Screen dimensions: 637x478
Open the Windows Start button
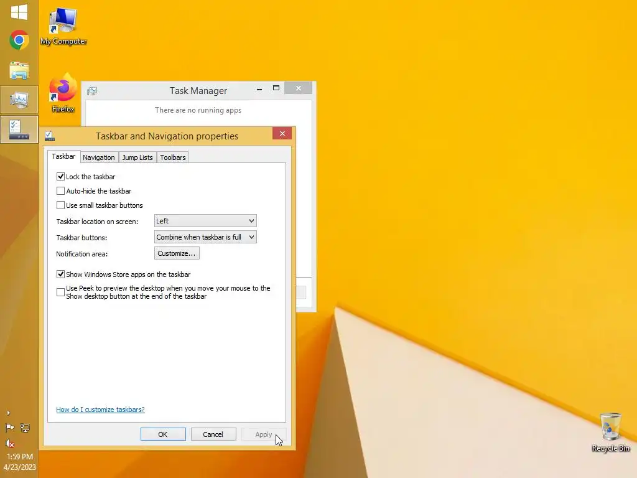point(19,11)
